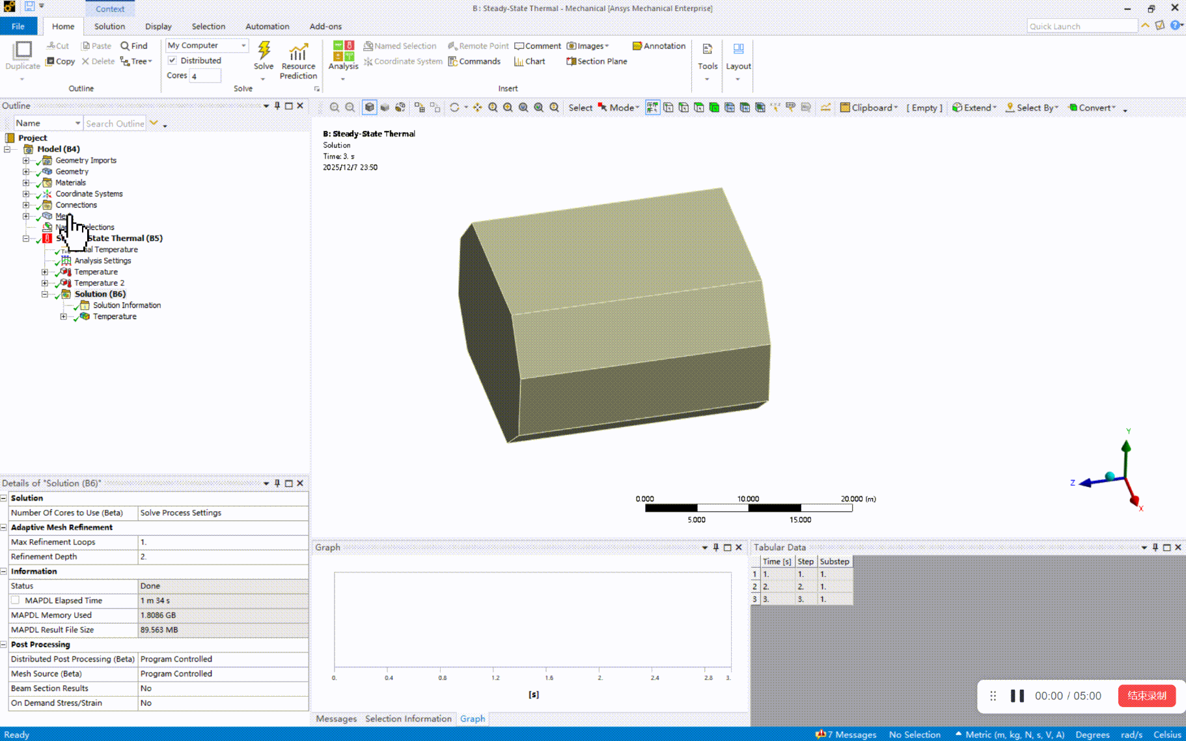Switch to the Solution ribbon tab
The width and height of the screenshot is (1186, 741).
coord(109,26)
